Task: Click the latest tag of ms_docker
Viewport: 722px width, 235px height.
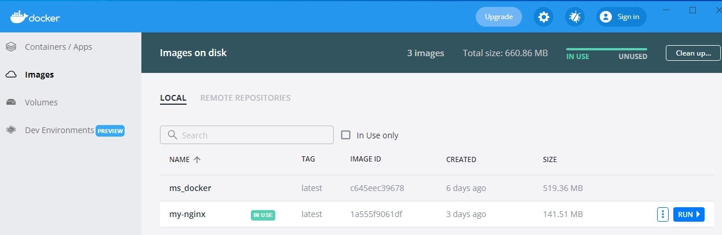Action: 312,188
